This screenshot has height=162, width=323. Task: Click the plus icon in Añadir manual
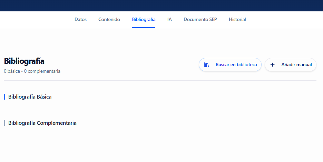coord(272,65)
